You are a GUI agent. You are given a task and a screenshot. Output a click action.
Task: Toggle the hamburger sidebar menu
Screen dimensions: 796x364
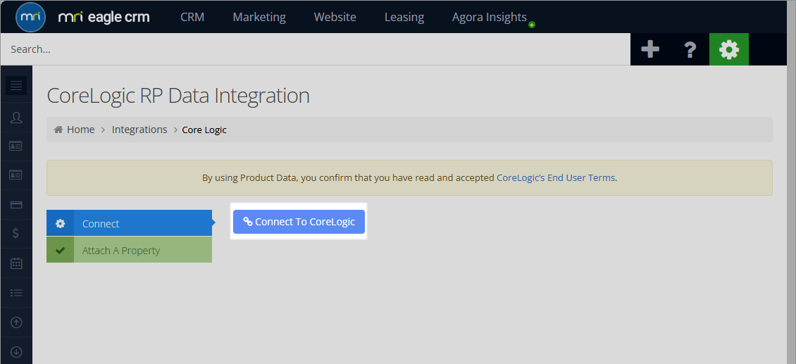click(16, 85)
